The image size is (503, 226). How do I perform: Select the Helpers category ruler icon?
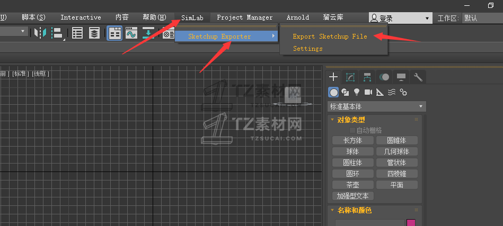pos(380,93)
